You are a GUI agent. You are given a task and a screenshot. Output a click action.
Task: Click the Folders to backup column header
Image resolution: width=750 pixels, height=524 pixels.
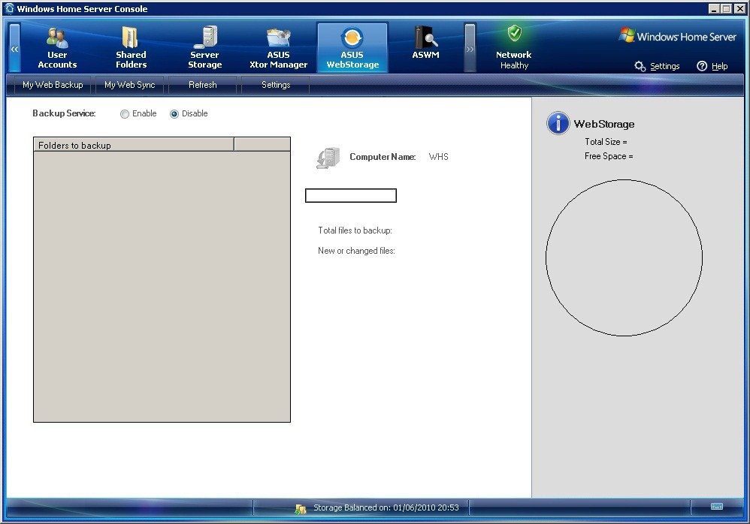click(x=134, y=145)
